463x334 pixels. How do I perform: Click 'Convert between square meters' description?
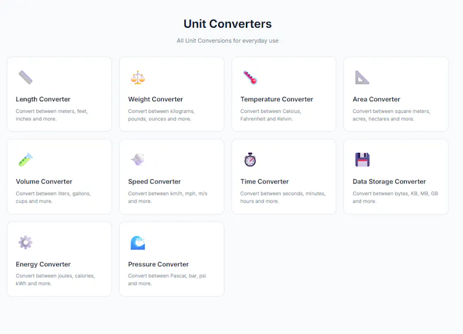pos(392,115)
